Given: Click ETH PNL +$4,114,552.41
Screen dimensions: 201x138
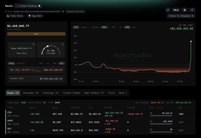Looking at the screenshot, I should point(114,113).
